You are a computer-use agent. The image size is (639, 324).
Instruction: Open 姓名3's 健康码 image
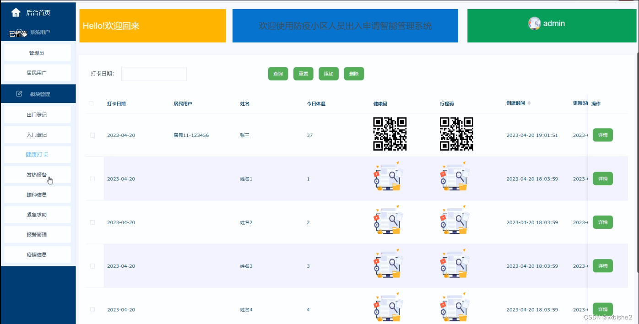tap(388, 264)
